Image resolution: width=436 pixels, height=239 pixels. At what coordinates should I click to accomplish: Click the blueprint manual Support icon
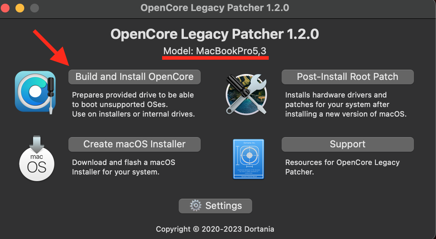pos(249,158)
